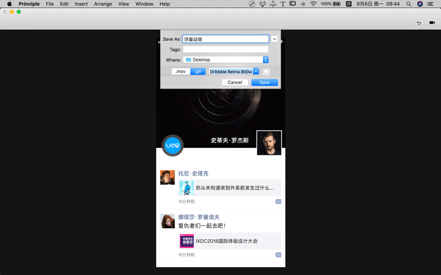Click the rewind/reset arrow icon
Image resolution: width=441 pixels, height=275 pixels.
point(418,23)
